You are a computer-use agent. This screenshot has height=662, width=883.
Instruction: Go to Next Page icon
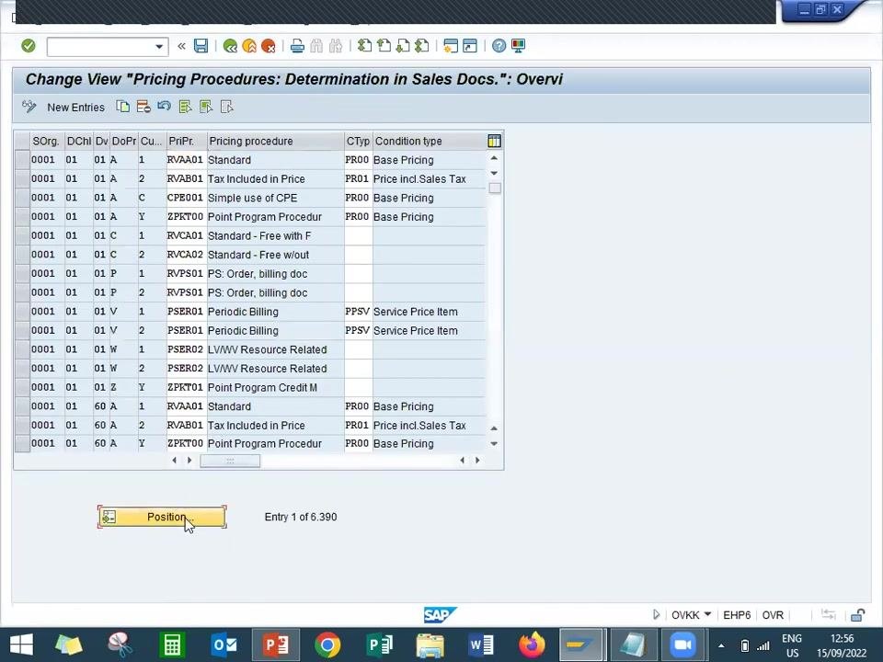pos(403,46)
